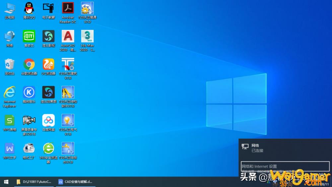
Task: Select the T20天正给排水V7.0 icon
Action: tap(68, 153)
